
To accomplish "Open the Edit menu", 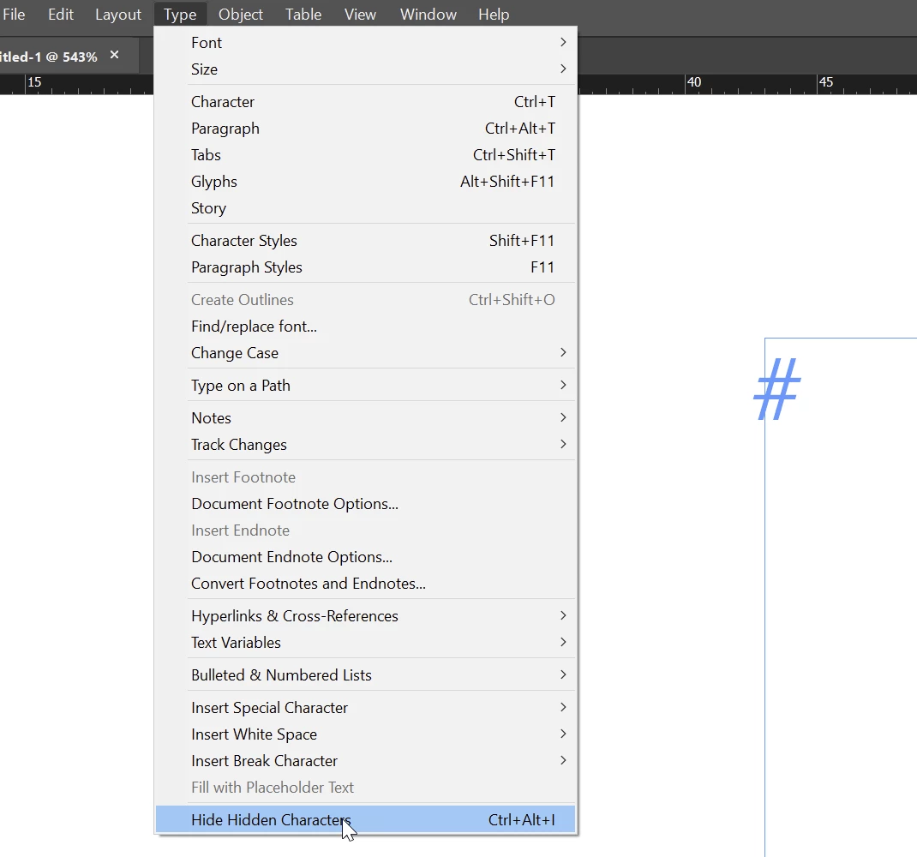I will [x=61, y=14].
